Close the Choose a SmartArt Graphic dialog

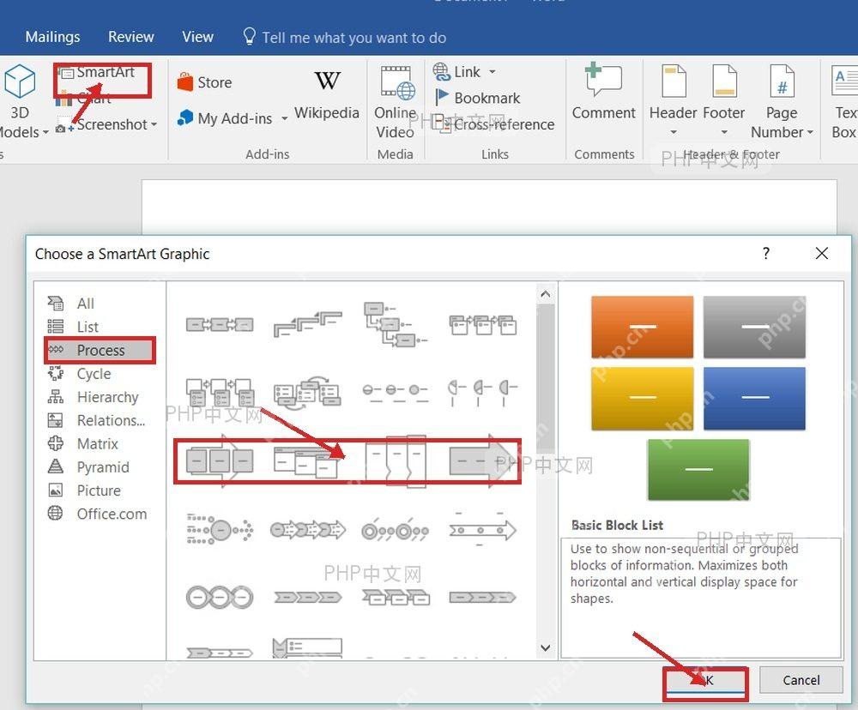coord(821,253)
